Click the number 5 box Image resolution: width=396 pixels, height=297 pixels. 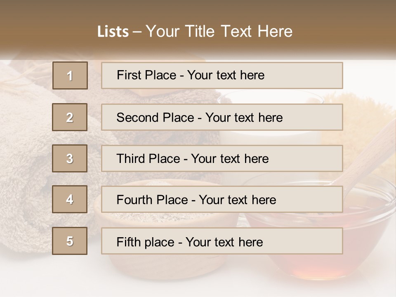pos(70,240)
